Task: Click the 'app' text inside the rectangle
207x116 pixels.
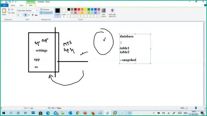Action: 37,59
